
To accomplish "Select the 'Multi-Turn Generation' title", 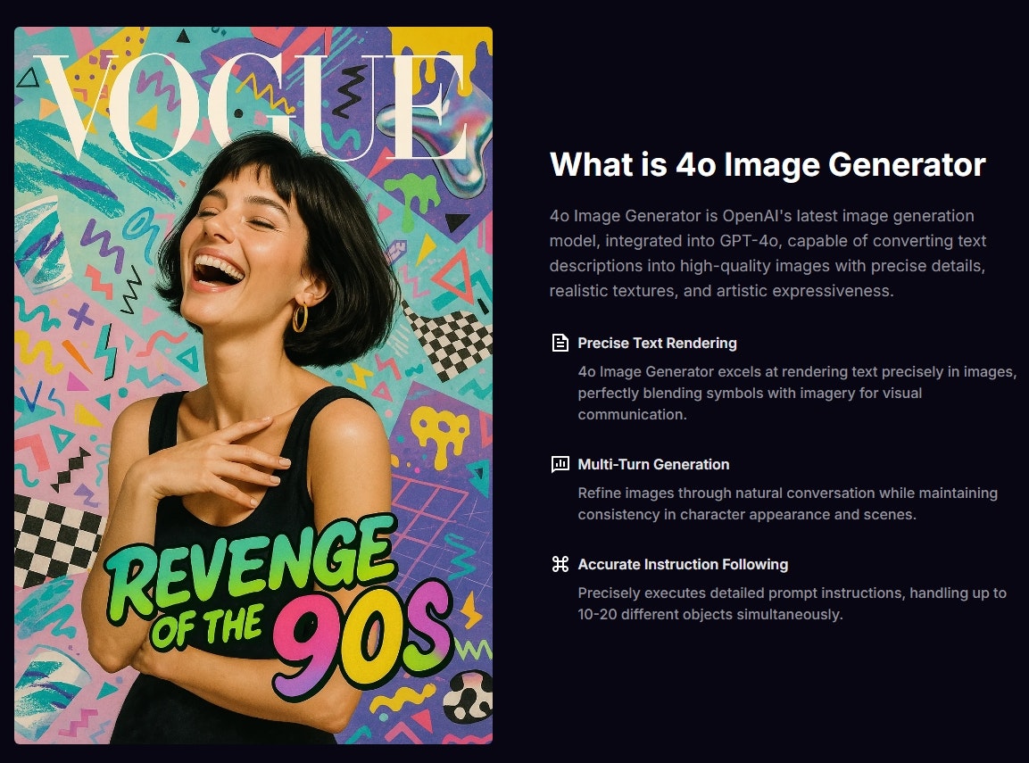I will (x=653, y=464).
